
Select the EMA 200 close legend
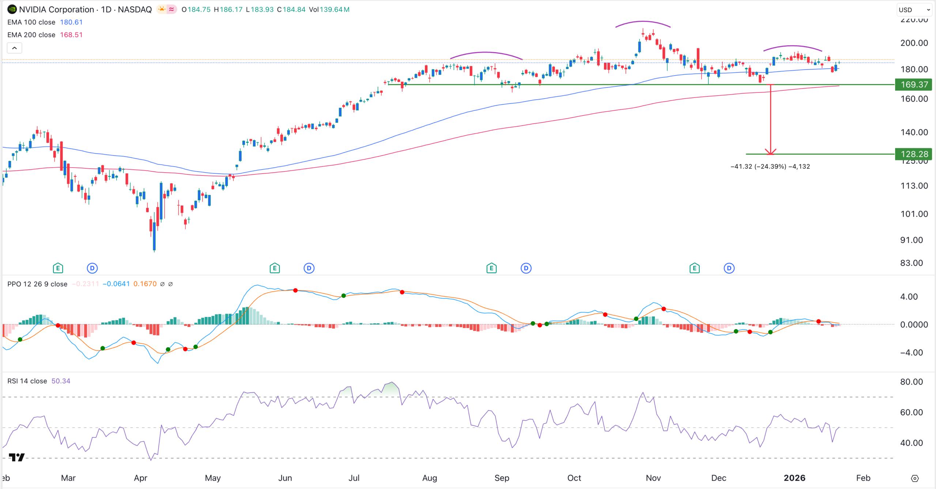click(x=31, y=35)
